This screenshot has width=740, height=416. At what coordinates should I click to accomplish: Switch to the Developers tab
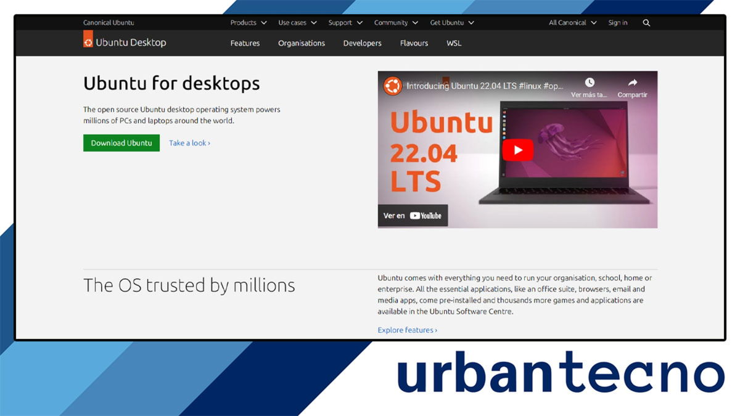coord(363,43)
